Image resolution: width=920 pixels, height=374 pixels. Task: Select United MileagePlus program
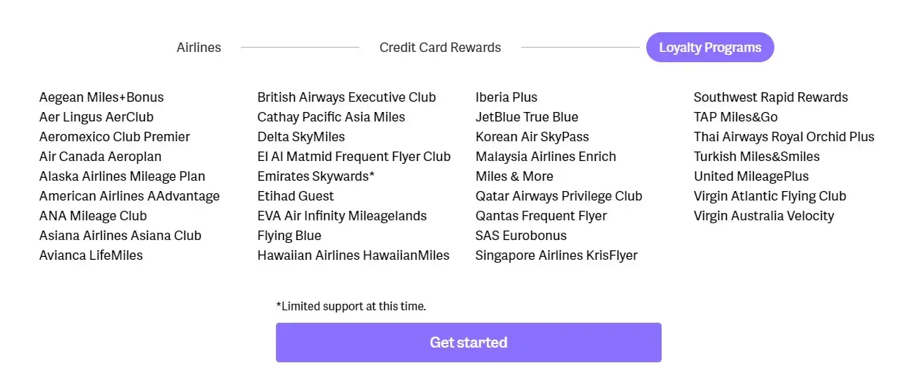(x=751, y=176)
